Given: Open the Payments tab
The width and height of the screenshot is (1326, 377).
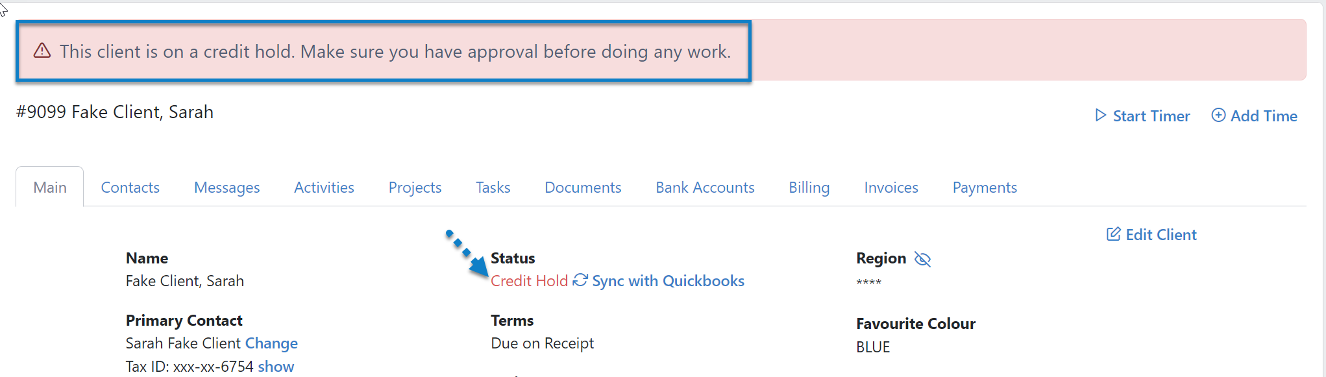Looking at the screenshot, I should [984, 187].
